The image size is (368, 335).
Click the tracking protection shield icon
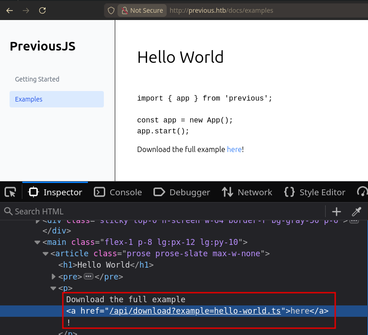click(111, 10)
